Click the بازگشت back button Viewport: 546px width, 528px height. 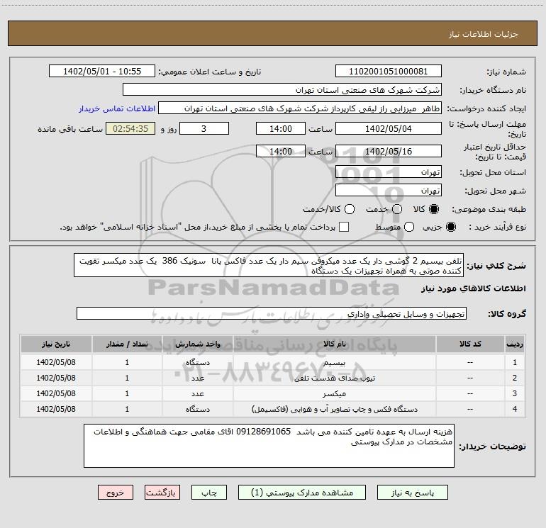coord(162,493)
